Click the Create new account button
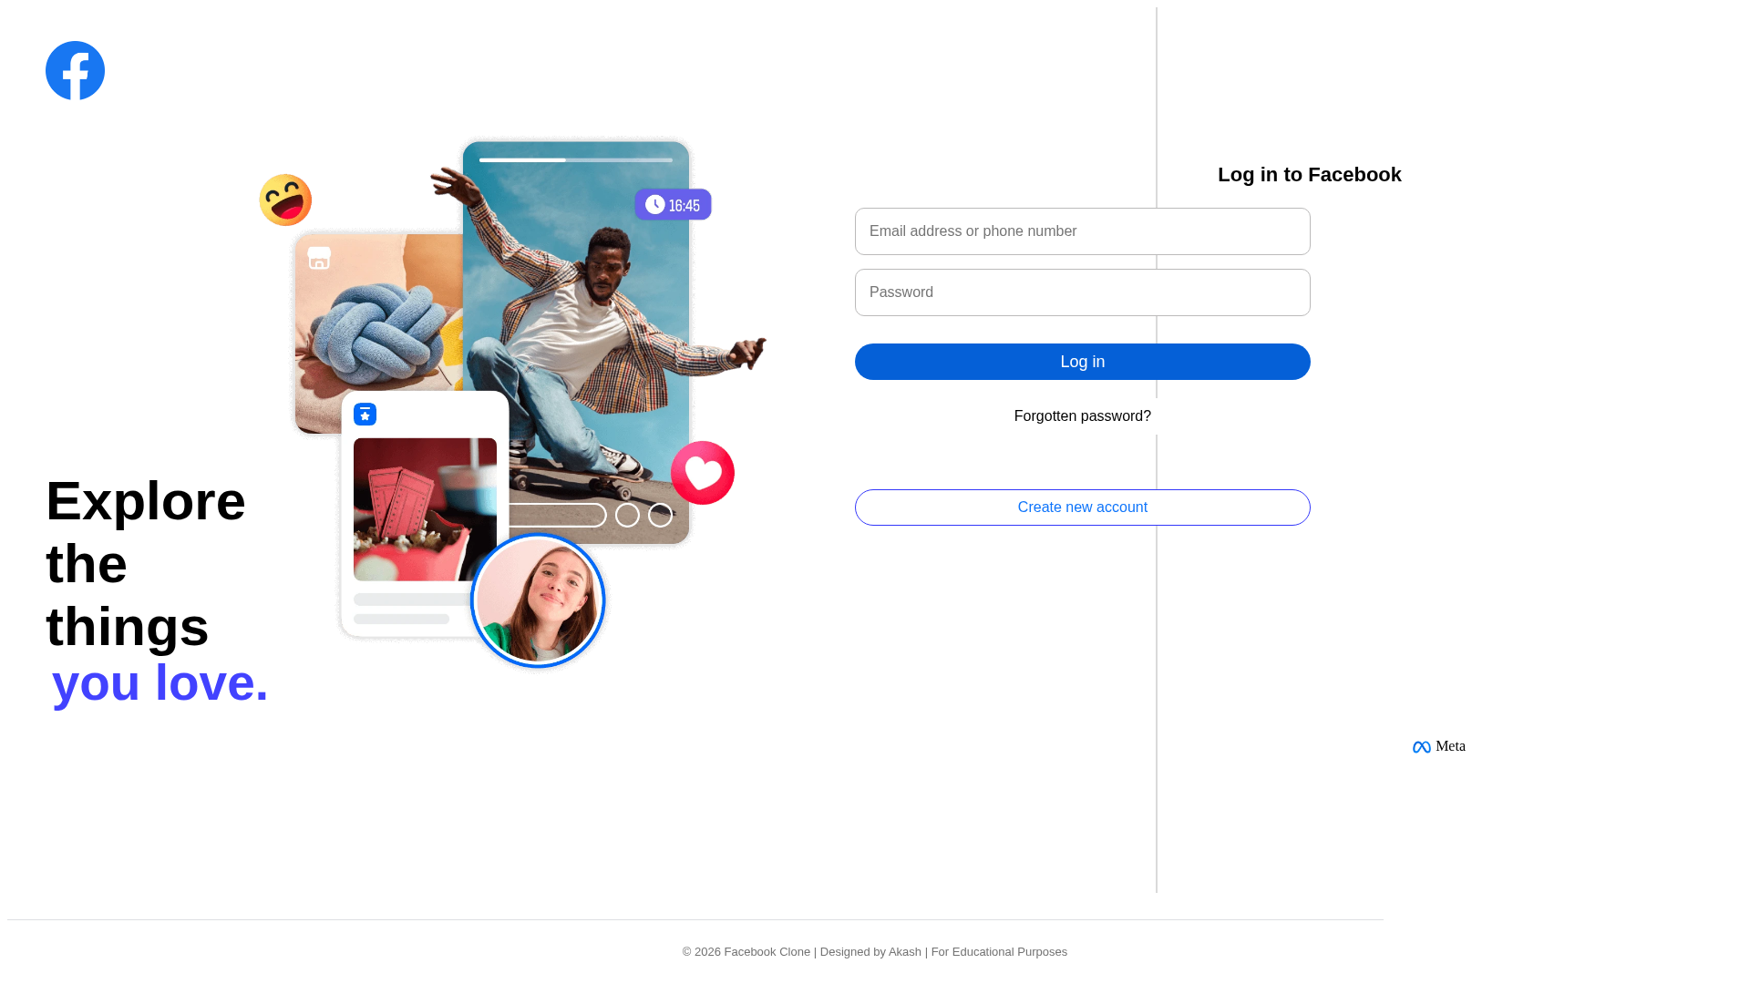Screen dimensions: 1750x984 click(x=1082, y=507)
